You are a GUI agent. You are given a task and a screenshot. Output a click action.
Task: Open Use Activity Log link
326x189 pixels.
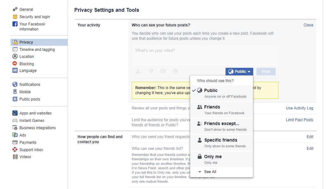(x=300, y=108)
